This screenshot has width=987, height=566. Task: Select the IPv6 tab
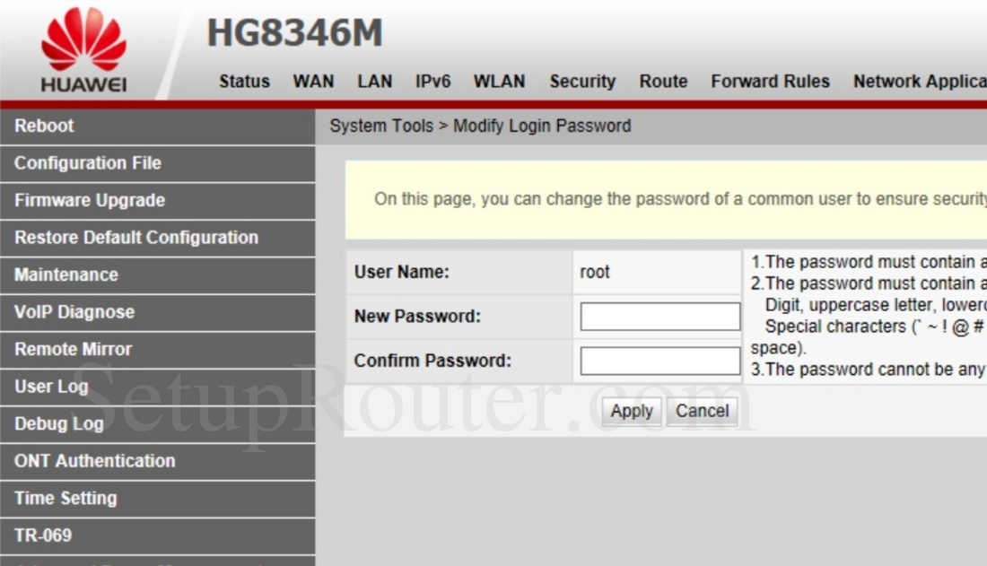click(x=432, y=81)
